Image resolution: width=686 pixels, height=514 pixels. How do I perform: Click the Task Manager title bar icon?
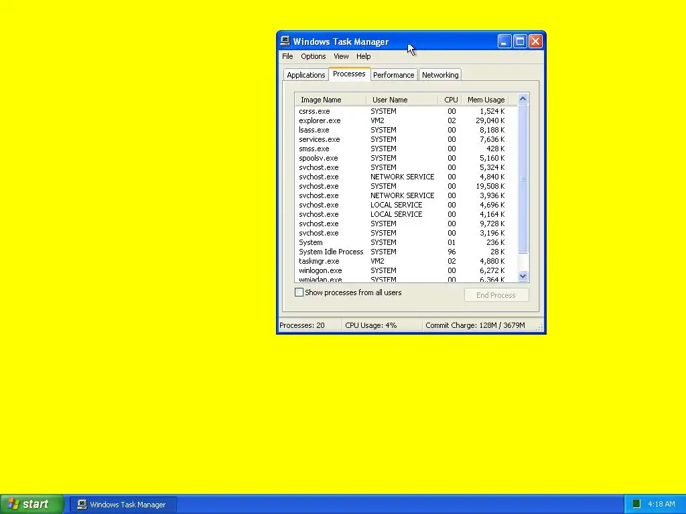285,41
